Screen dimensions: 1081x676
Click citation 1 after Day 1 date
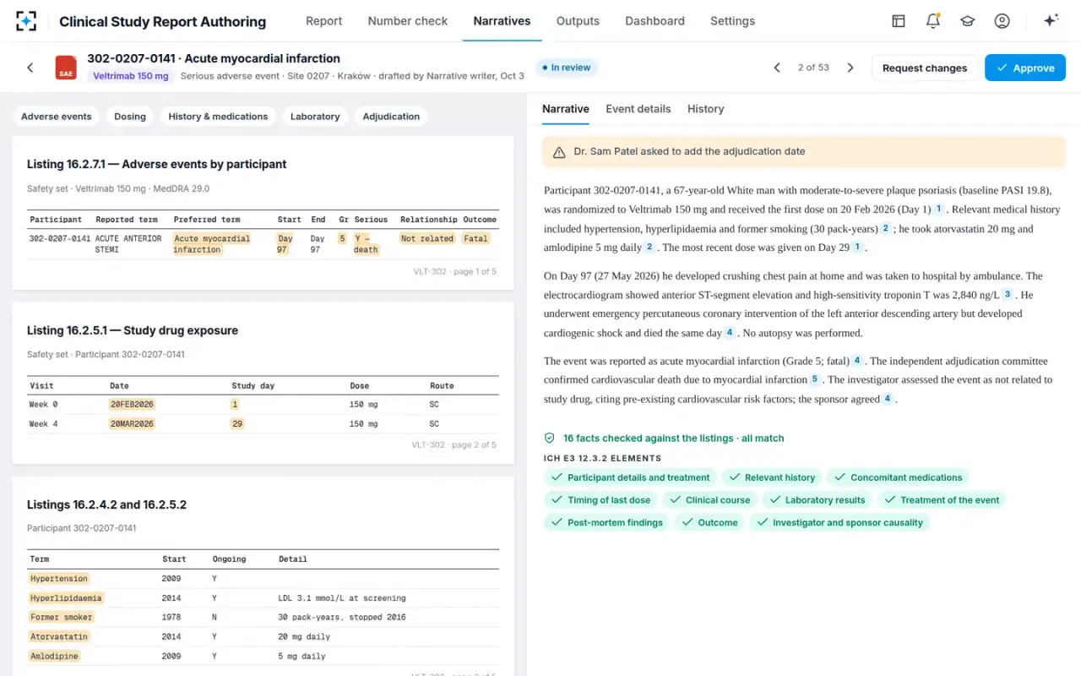(939, 209)
